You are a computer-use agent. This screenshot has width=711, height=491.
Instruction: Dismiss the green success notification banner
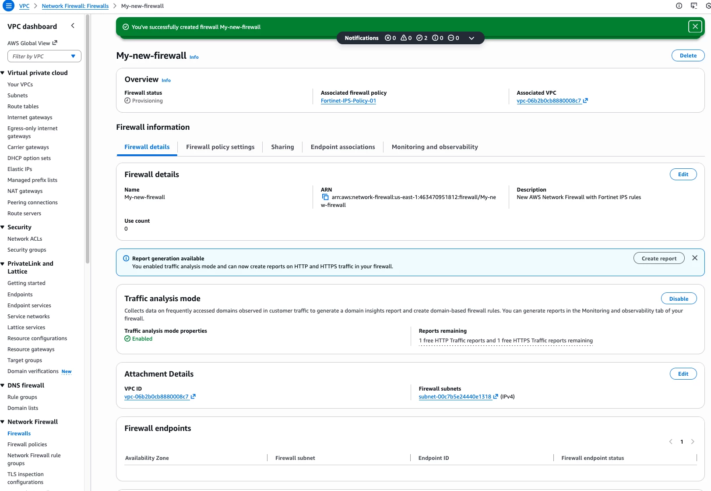tap(695, 27)
